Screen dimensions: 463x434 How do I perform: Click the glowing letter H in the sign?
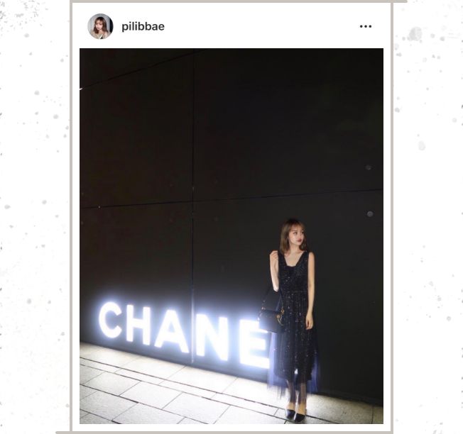pos(139,325)
